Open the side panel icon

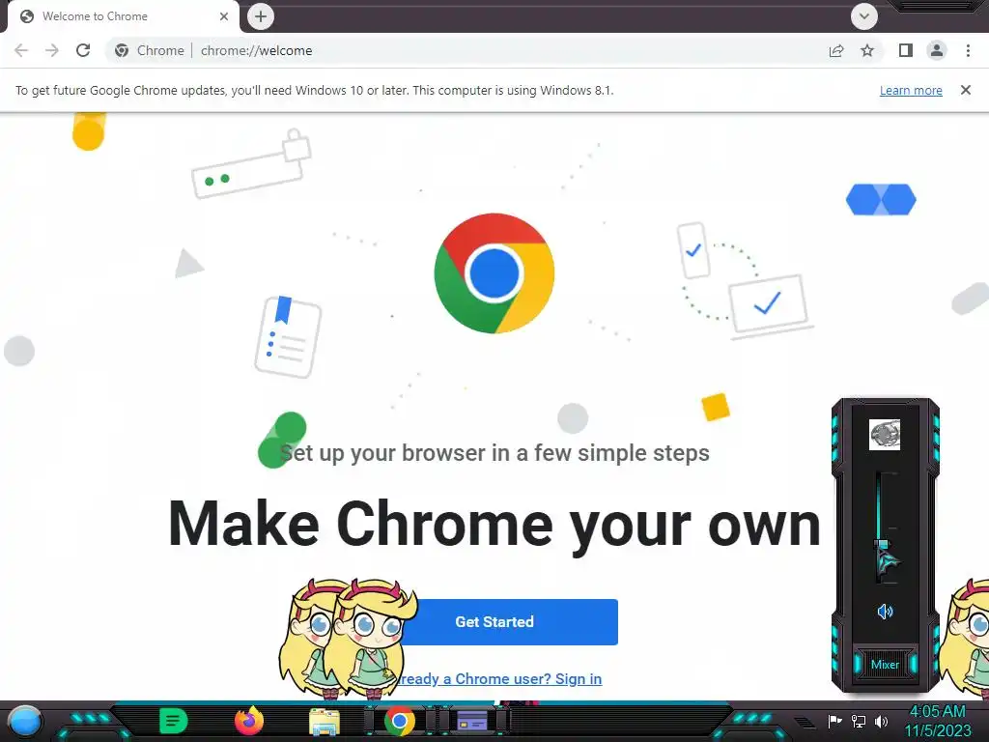[x=906, y=50]
